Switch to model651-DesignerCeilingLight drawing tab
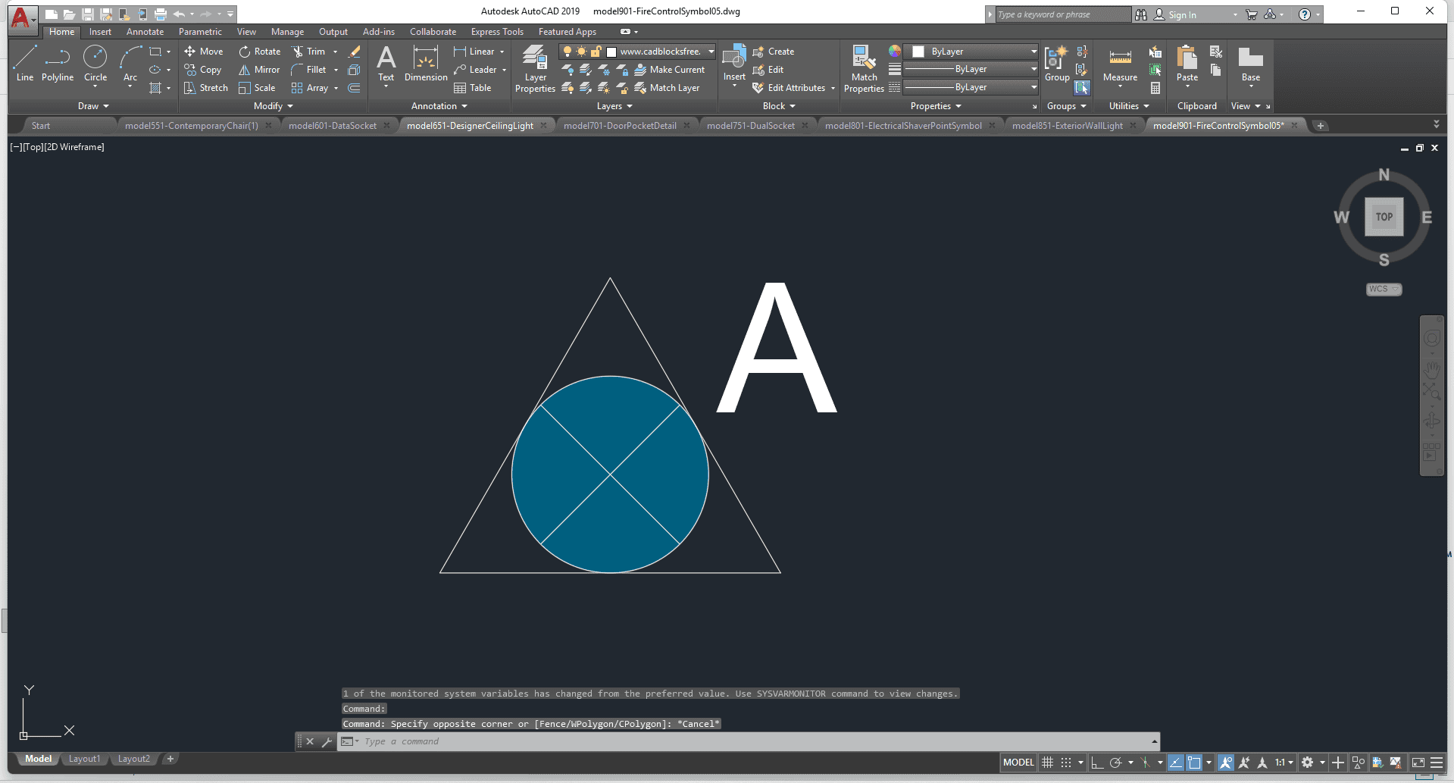The width and height of the screenshot is (1454, 783). (470, 126)
